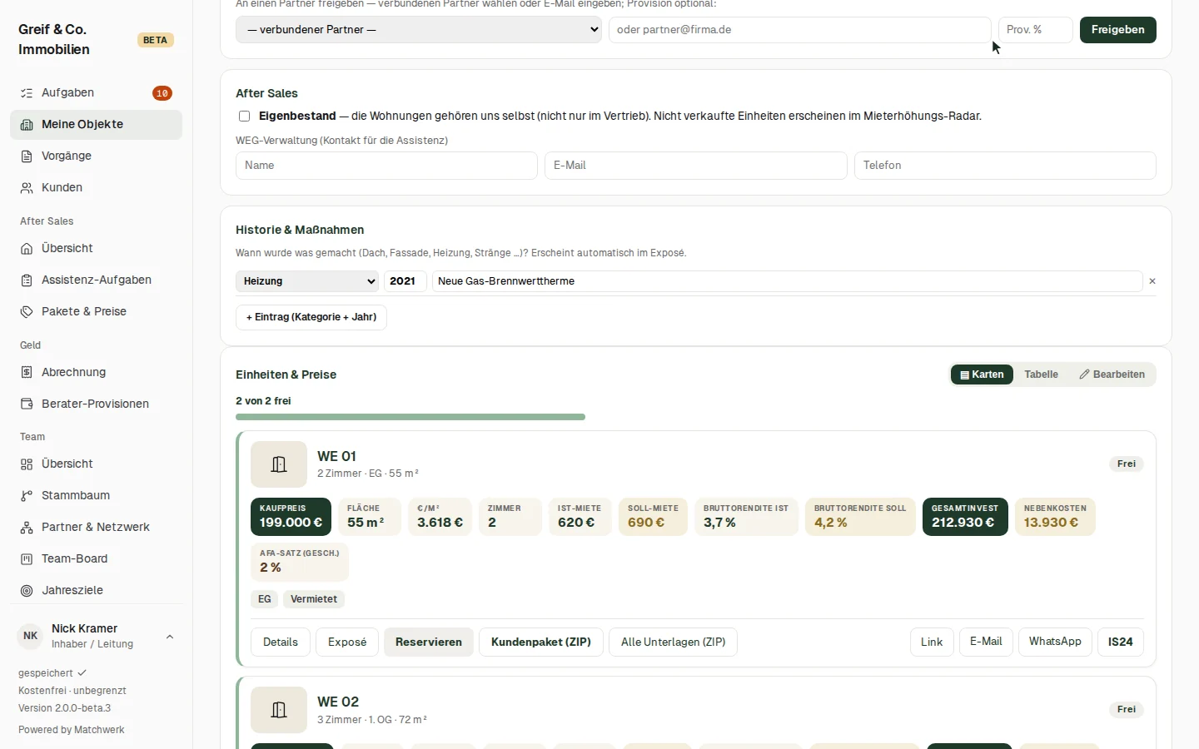Click the Jahresziele target icon

click(27, 591)
